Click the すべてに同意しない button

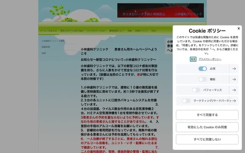(x=207, y=139)
